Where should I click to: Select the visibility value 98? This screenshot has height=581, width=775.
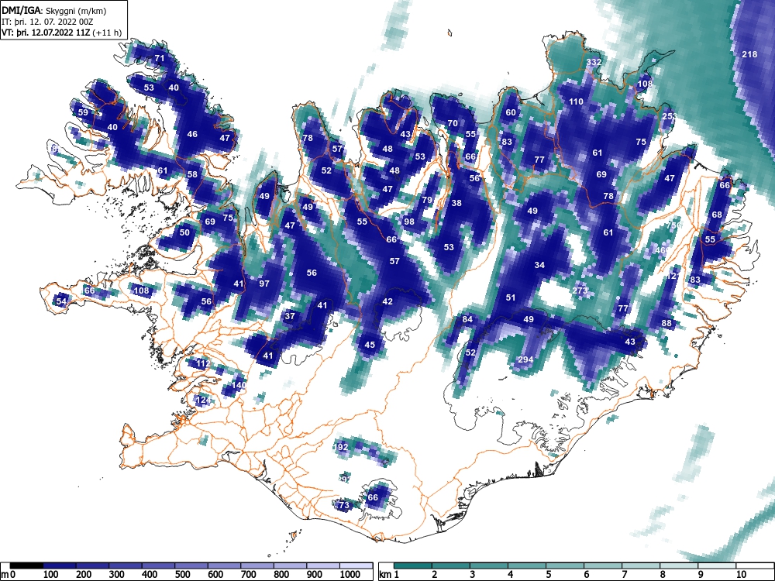click(408, 222)
